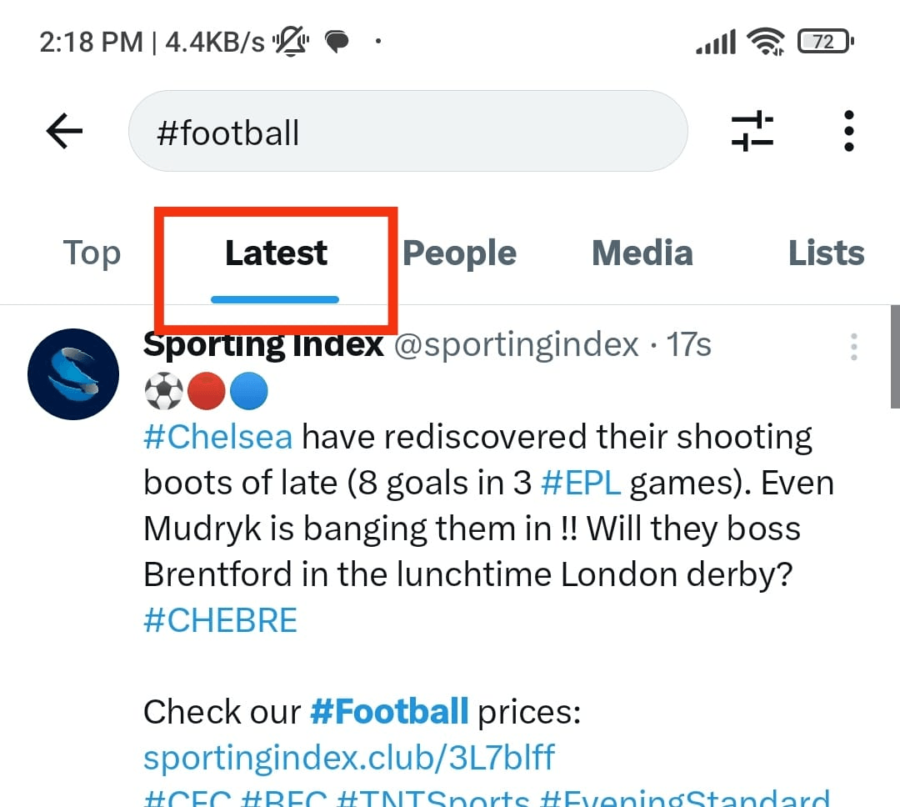
Task: Tap the battery indicator in status bar
Action: (823, 41)
